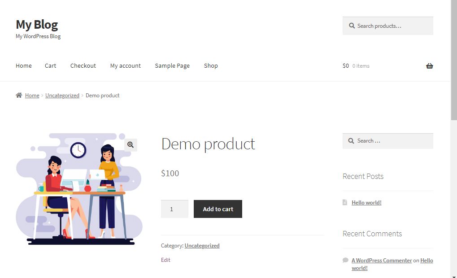
Task: Navigate to Sample Page
Action: click(x=172, y=66)
